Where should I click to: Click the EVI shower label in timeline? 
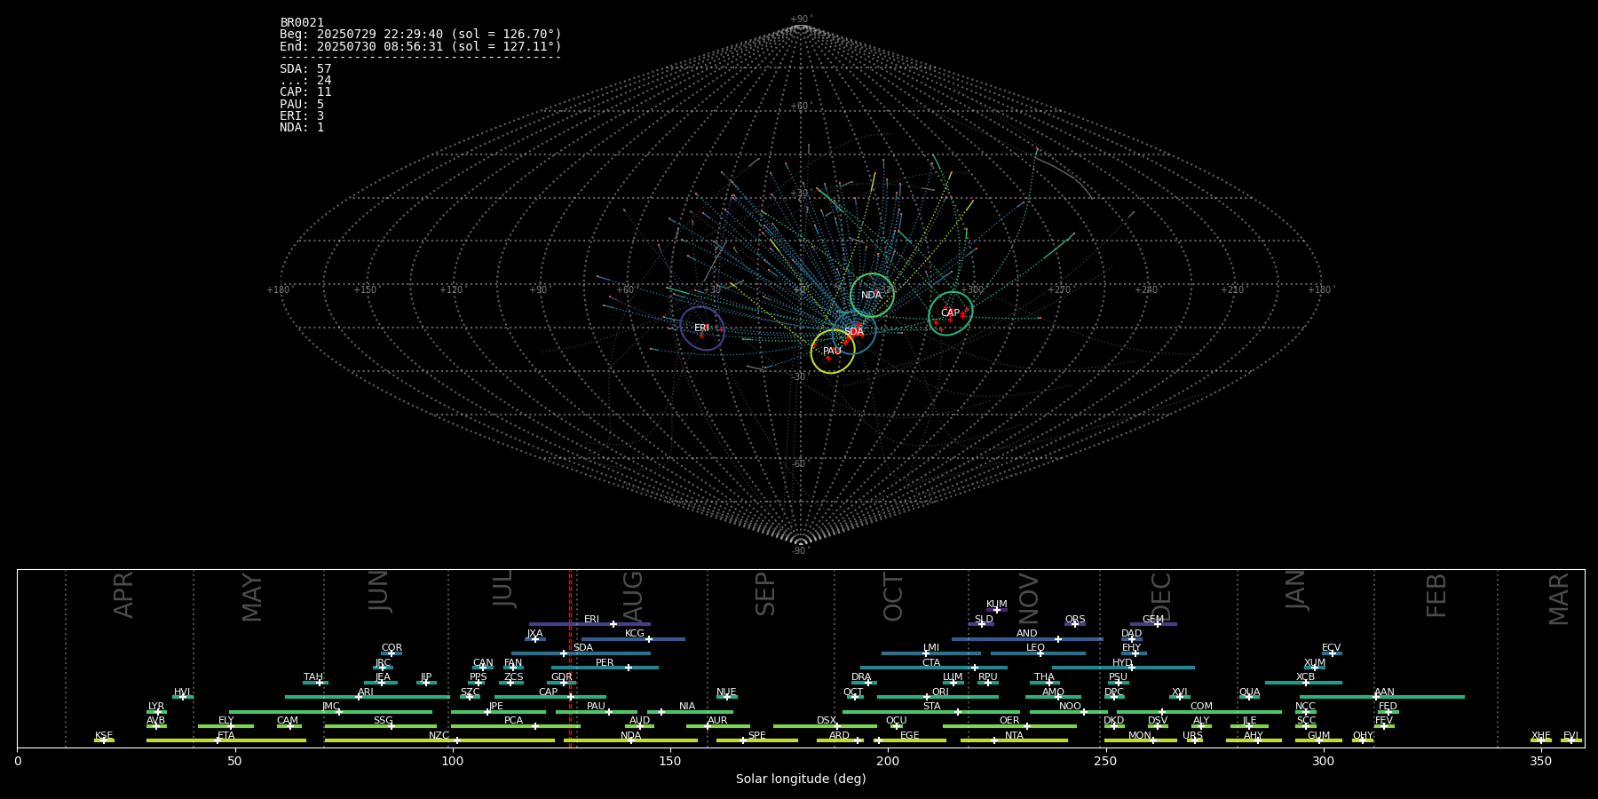coord(1570,736)
